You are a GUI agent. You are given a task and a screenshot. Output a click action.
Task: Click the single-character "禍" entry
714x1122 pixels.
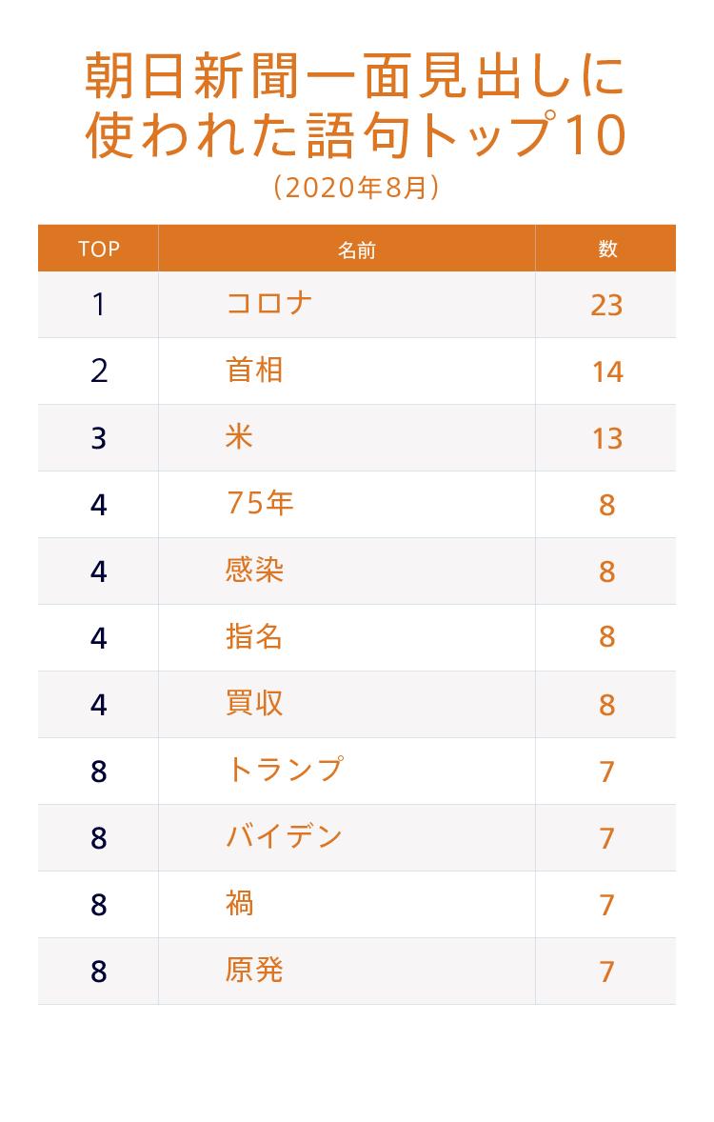point(240,904)
